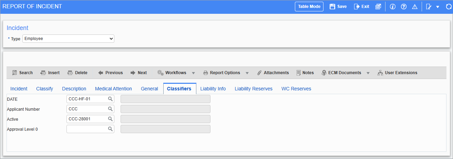
Task: Go to Previous record arrow
Action: tap(101, 73)
